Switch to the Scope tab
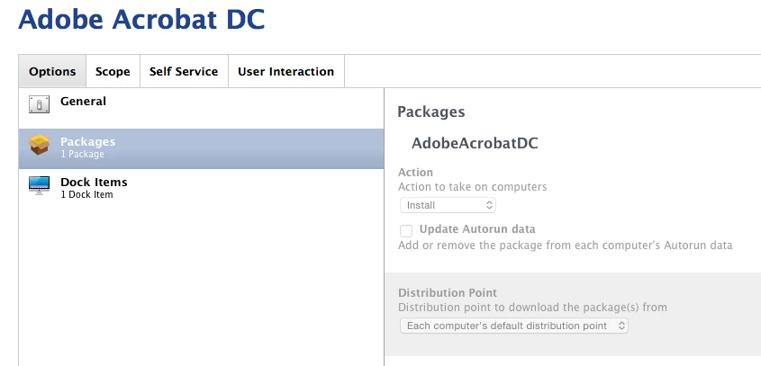761x366 pixels. (x=113, y=71)
